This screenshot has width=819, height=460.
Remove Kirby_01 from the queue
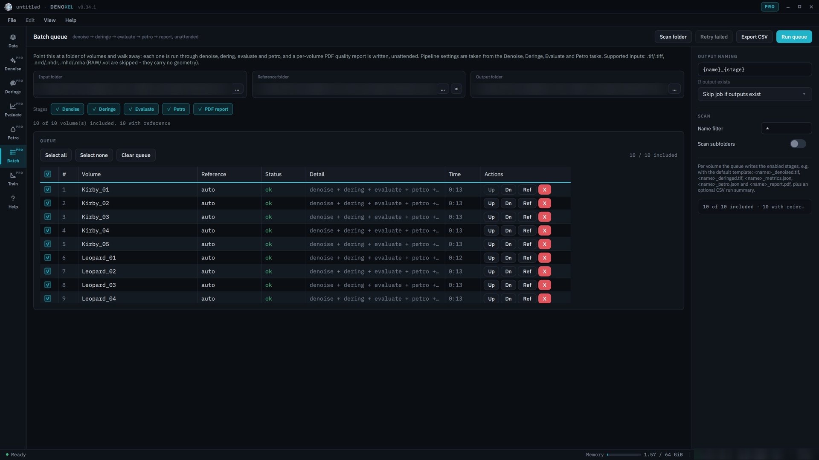click(x=544, y=190)
